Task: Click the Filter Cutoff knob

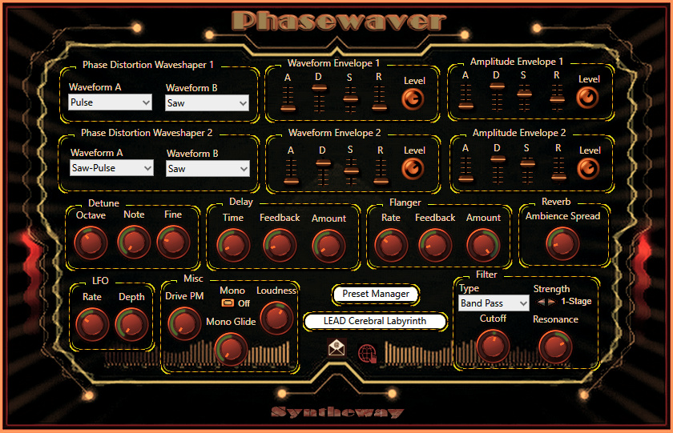Action: [x=493, y=346]
